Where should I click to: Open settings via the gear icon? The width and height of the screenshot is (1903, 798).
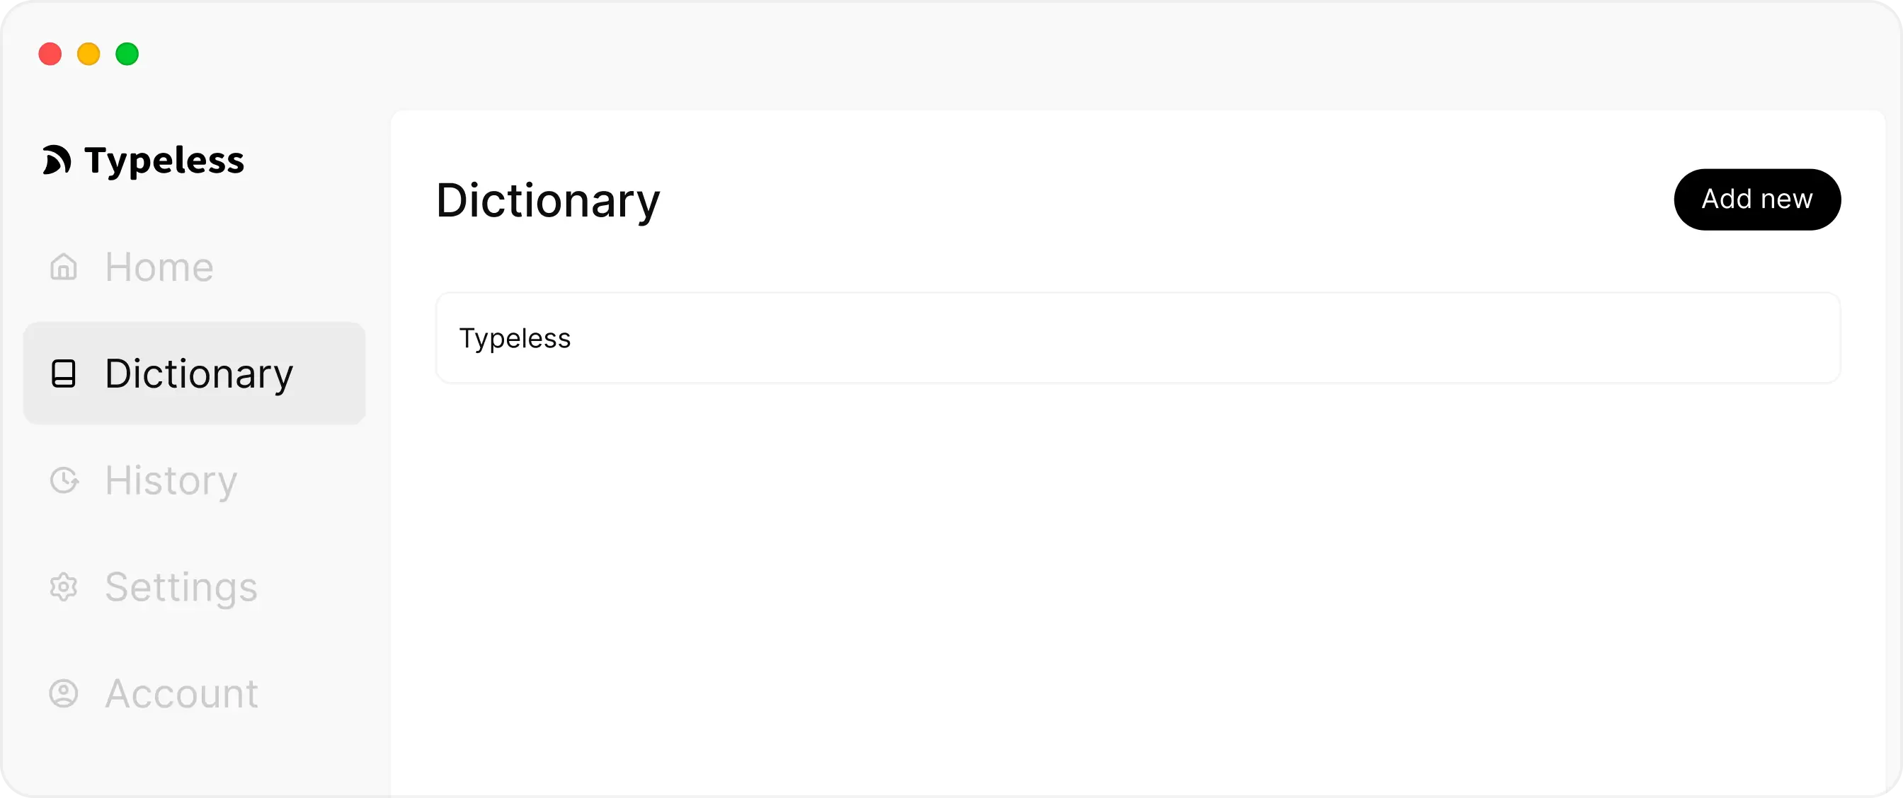point(64,587)
